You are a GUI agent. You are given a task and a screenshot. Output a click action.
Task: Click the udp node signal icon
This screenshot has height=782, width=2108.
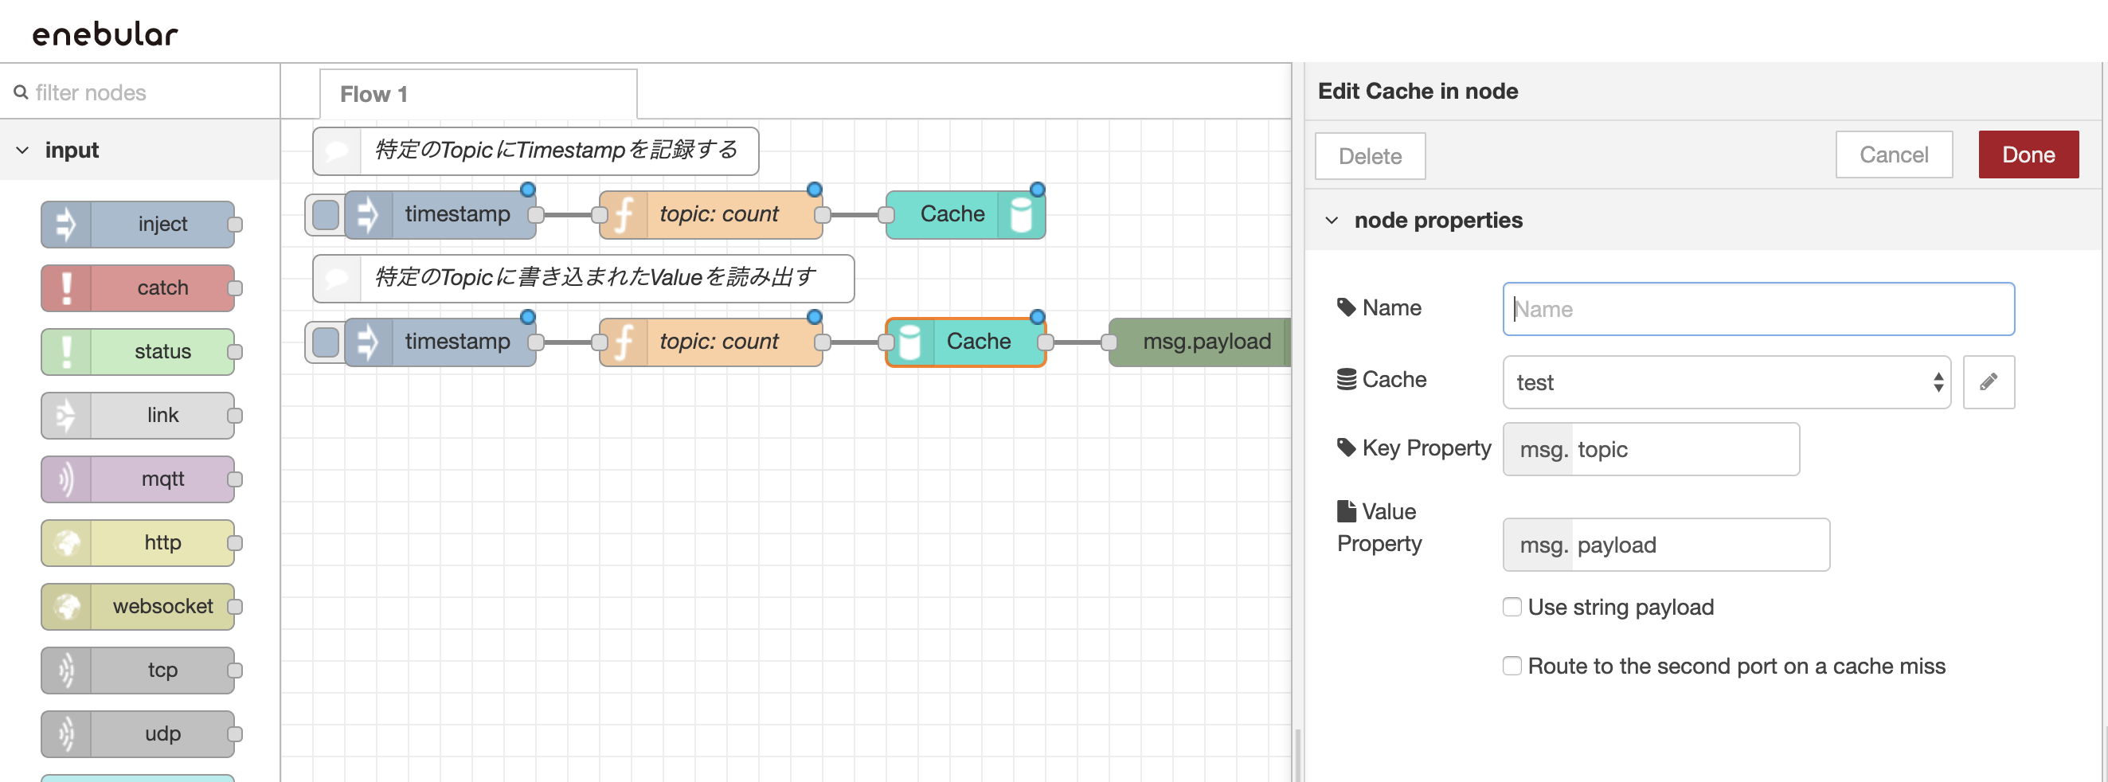(66, 734)
